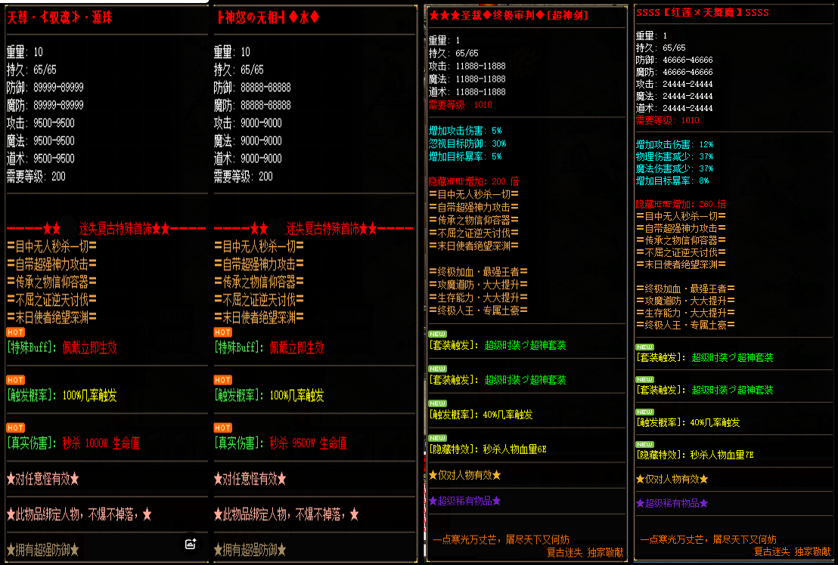This screenshot has height=565, width=838.
Task: Click the HOT badge above 秒杀 9500W 生命值
Action: [223, 428]
